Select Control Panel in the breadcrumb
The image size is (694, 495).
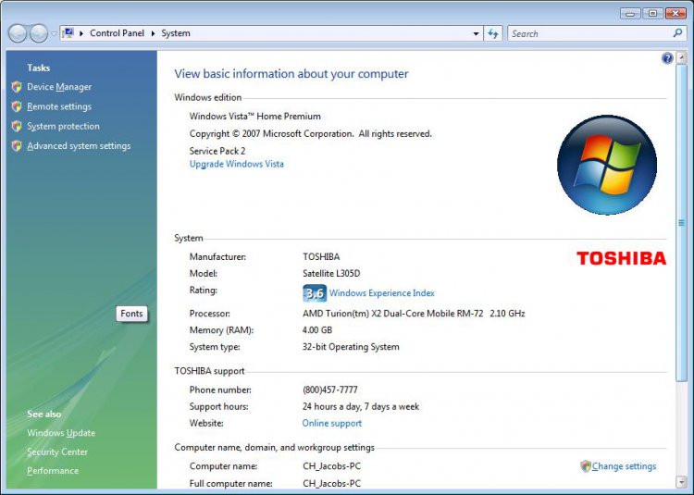[x=117, y=33]
